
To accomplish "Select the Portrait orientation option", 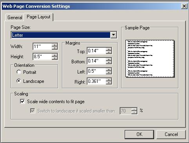I will (19, 72).
